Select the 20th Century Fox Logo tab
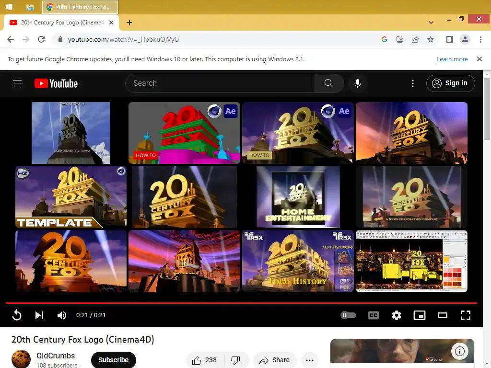The height and width of the screenshot is (368, 491). pyautogui.click(x=61, y=23)
